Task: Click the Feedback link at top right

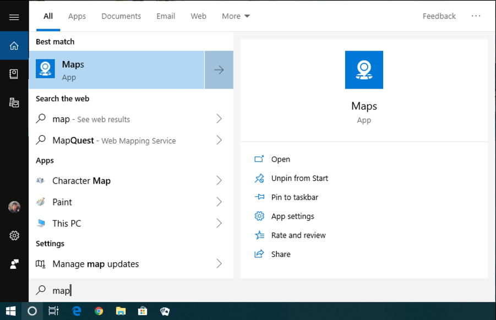Action: (x=439, y=16)
